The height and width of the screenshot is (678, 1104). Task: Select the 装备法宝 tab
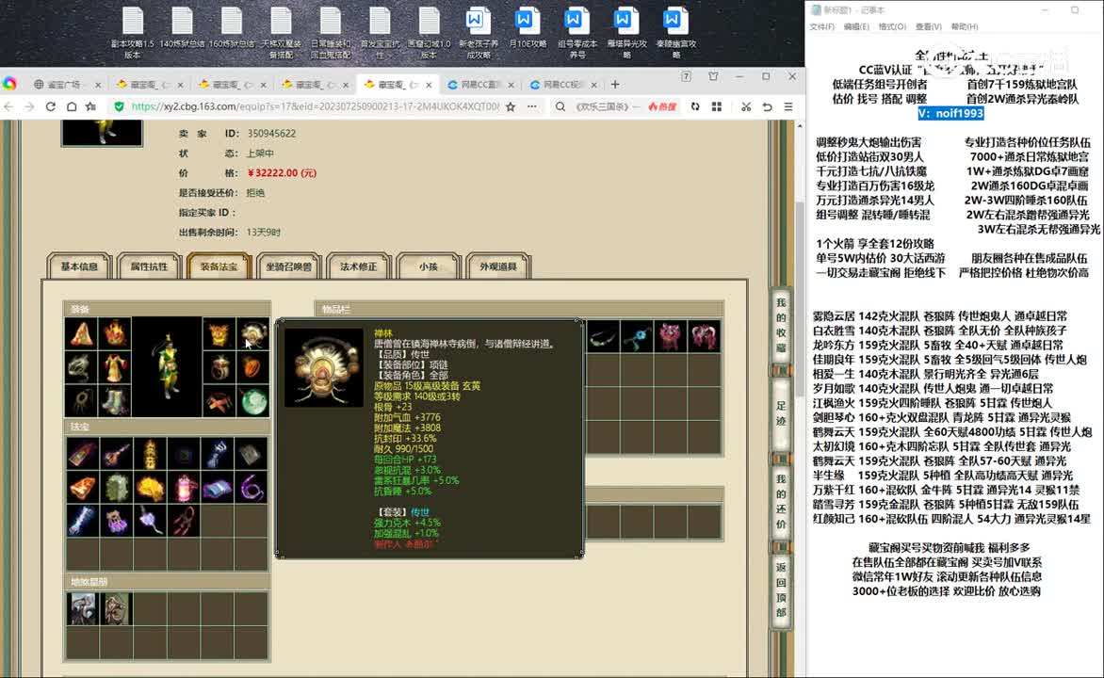(x=219, y=266)
